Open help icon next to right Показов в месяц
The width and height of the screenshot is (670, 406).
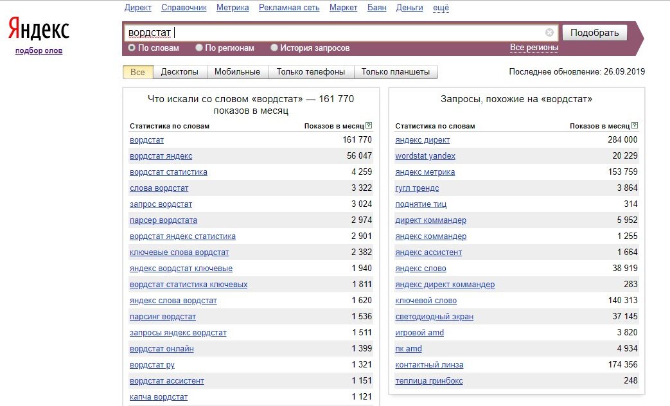tap(635, 126)
